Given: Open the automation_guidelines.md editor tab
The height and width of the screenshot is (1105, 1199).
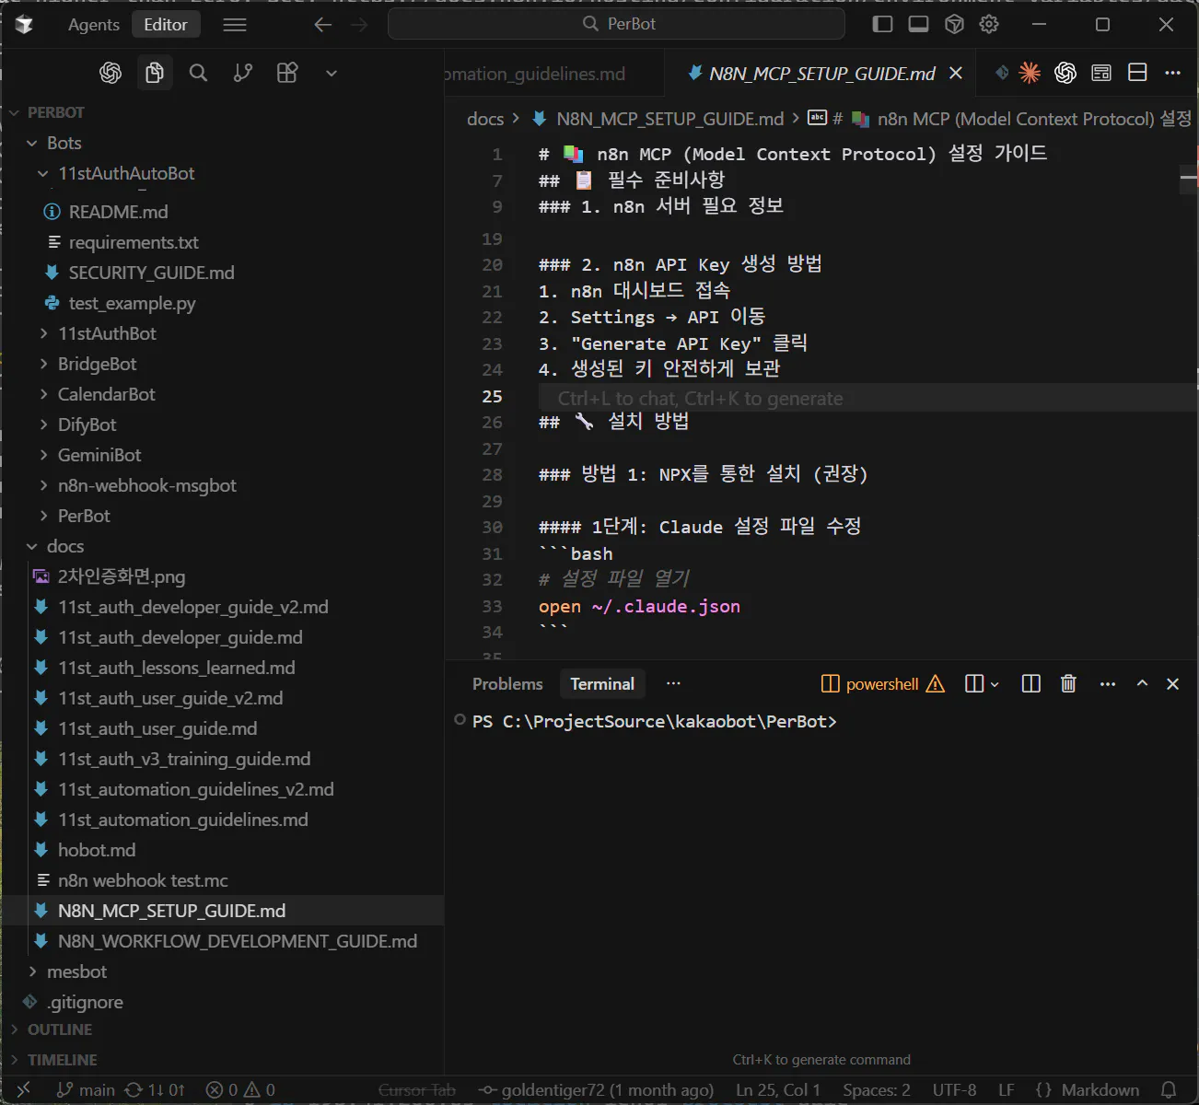Looking at the screenshot, I should click(535, 74).
